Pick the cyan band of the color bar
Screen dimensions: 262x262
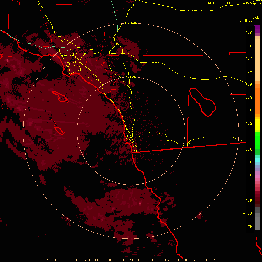(257, 160)
